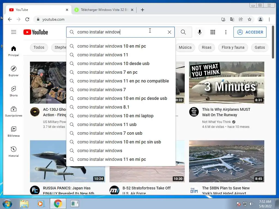Screen dimensions: 279x209
Task: Choose 'windows 10 en mi laptop' suggestion
Action: click(x=121, y=116)
